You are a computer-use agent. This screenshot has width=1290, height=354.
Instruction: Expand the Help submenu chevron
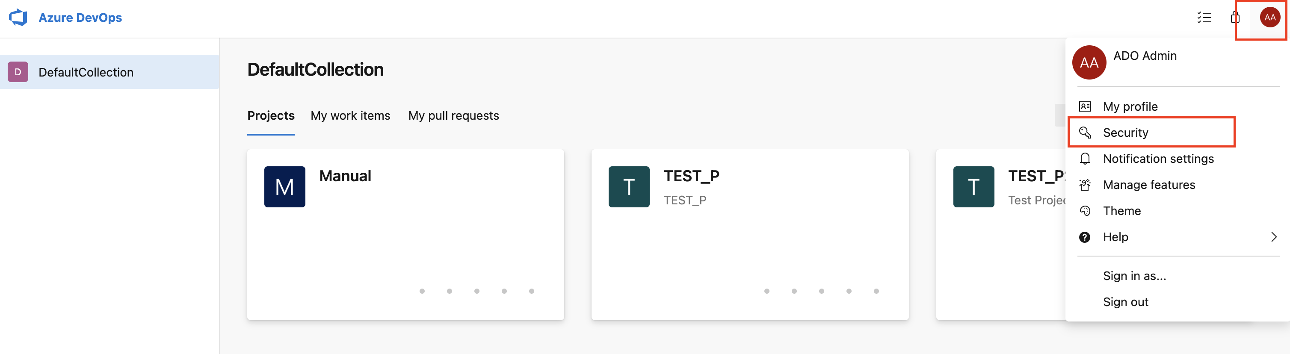tap(1273, 237)
